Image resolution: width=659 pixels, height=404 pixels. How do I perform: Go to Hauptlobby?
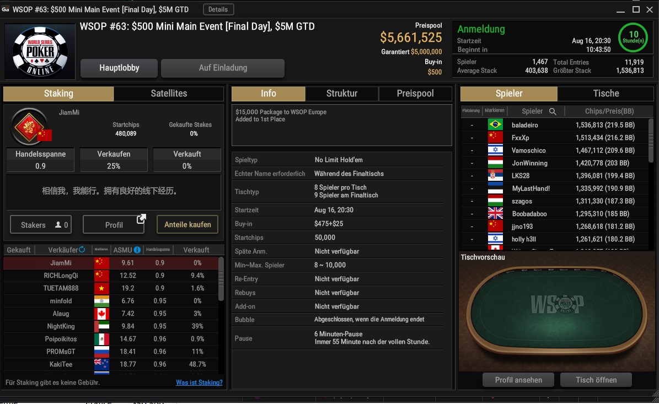click(x=119, y=68)
